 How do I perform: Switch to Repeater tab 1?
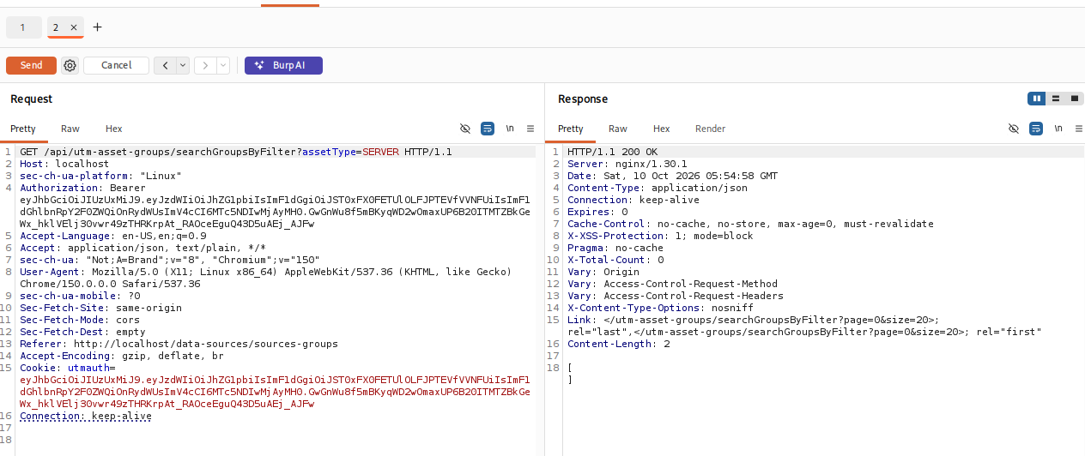point(22,27)
